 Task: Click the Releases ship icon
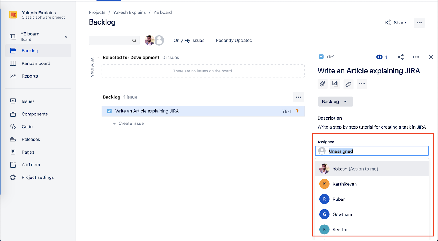13,139
